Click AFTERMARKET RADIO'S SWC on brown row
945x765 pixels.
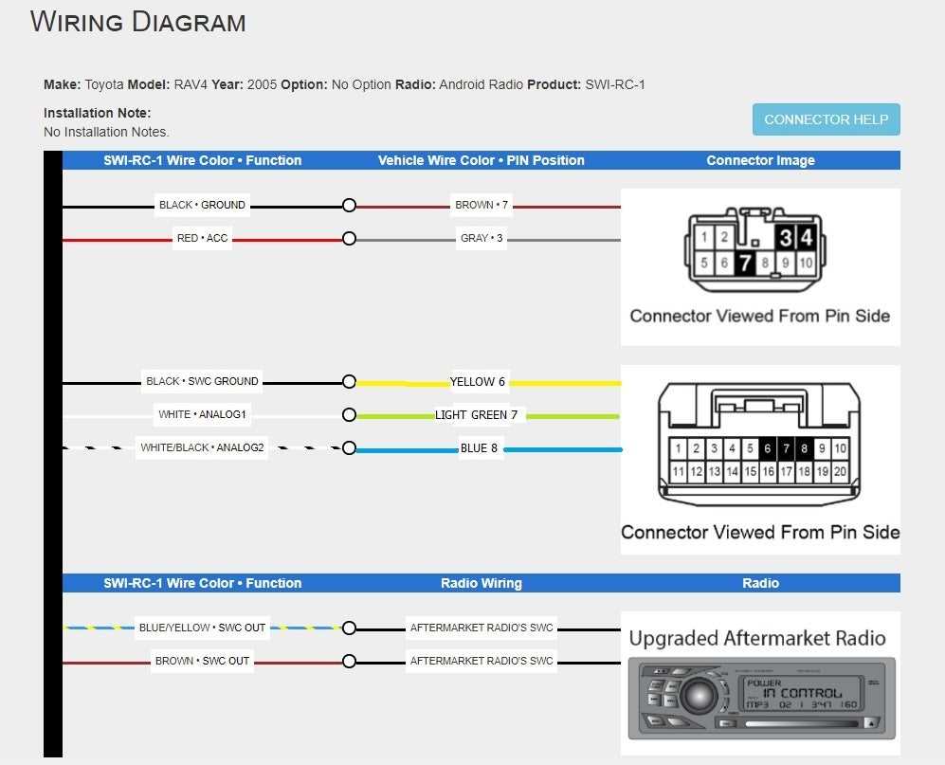pos(481,661)
